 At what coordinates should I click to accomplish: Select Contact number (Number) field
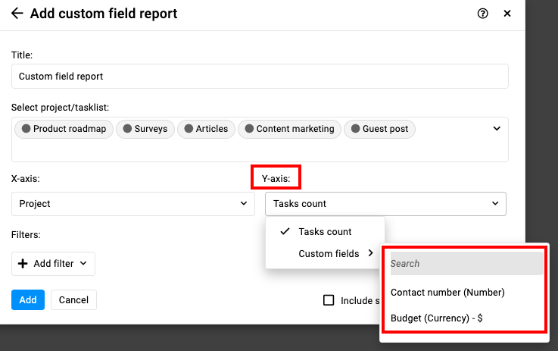[447, 293]
